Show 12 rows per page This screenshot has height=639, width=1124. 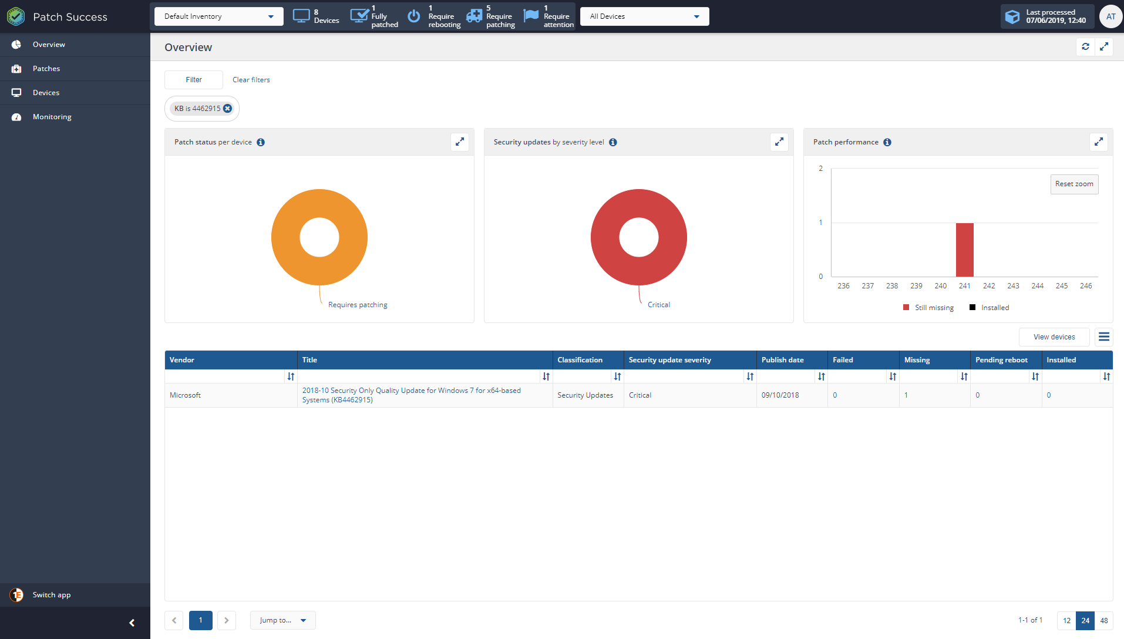pyautogui.click(x=1066, y=620)
